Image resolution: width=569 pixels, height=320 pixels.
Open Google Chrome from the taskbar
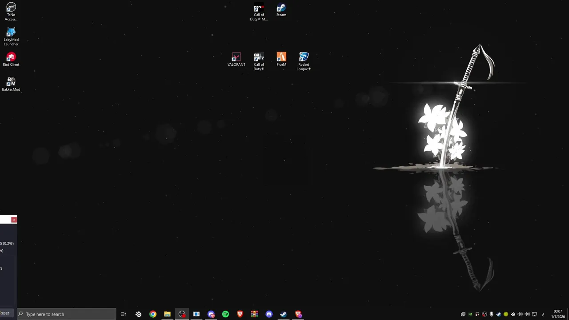click(x=153, y=314)
